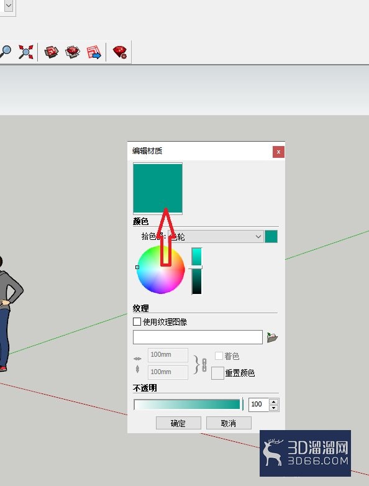The width and height of the screenshot is (369, 486).
Task: Click the 确定 button
Action: click(x=178, y=423)
